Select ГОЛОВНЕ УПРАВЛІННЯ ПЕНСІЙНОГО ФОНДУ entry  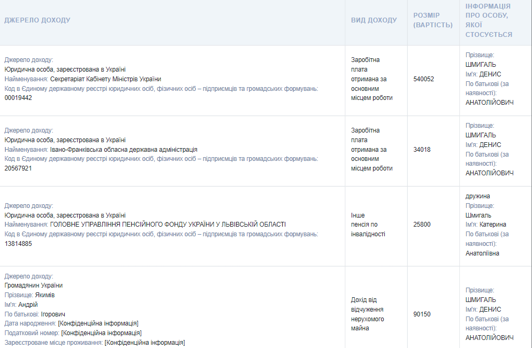click(168, 225)
